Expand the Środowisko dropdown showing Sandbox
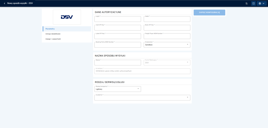This screenshot has width=268, height=128. (x=167, y=45)
